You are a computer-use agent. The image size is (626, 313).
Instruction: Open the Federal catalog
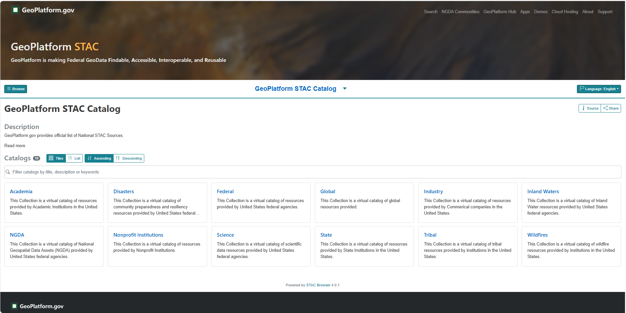225,192
